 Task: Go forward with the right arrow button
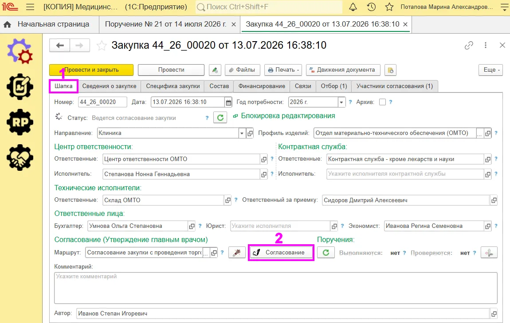[x=80, y=46]
